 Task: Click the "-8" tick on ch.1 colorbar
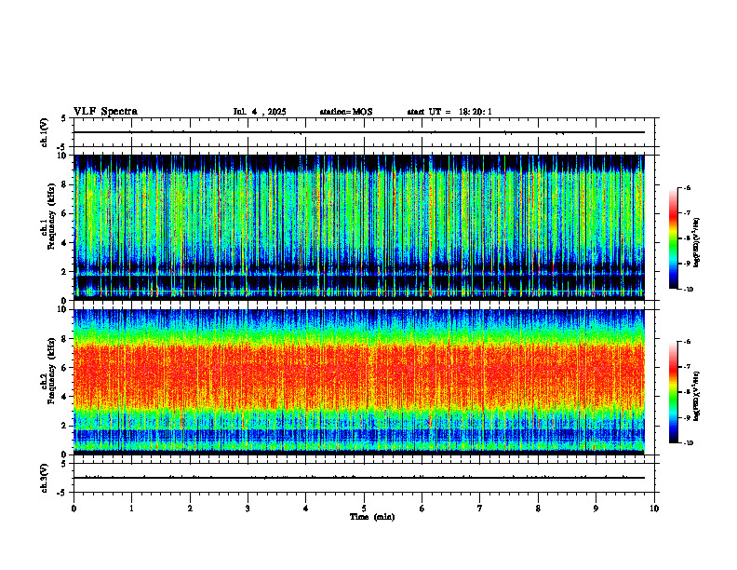(687, 238)
